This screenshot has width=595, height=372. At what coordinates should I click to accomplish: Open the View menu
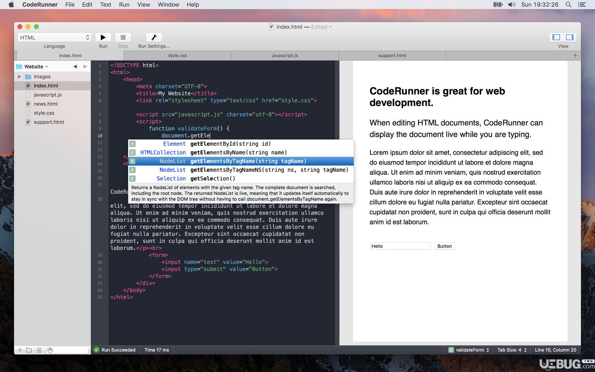point(144,4)
